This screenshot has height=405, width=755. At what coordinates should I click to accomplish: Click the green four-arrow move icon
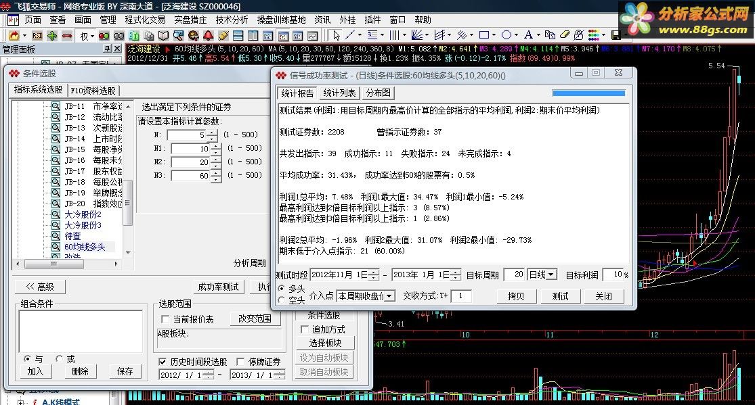click(x=52, y=36)
